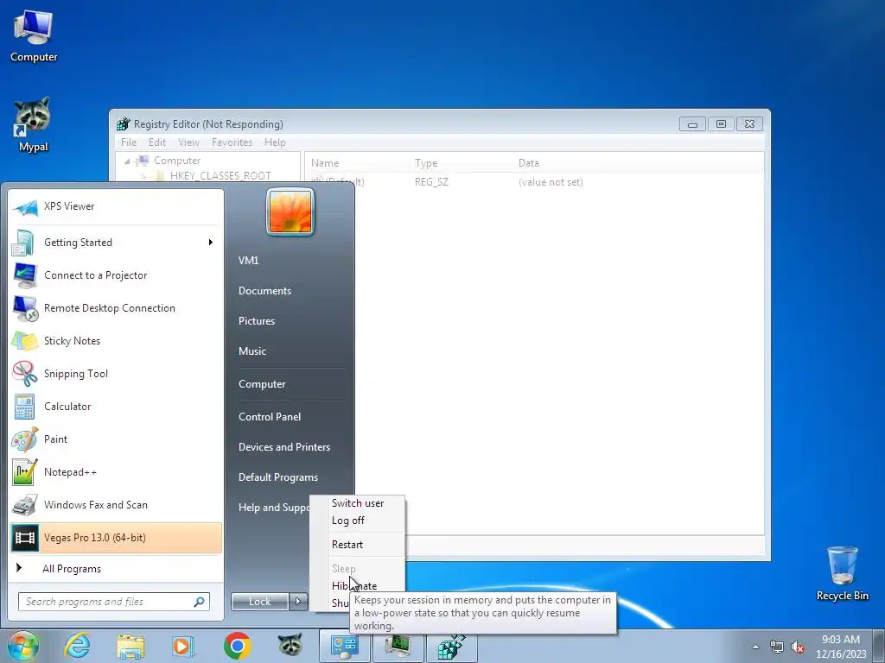Focus the Search programs and files box
885x663 pixels.
point(114,602)
